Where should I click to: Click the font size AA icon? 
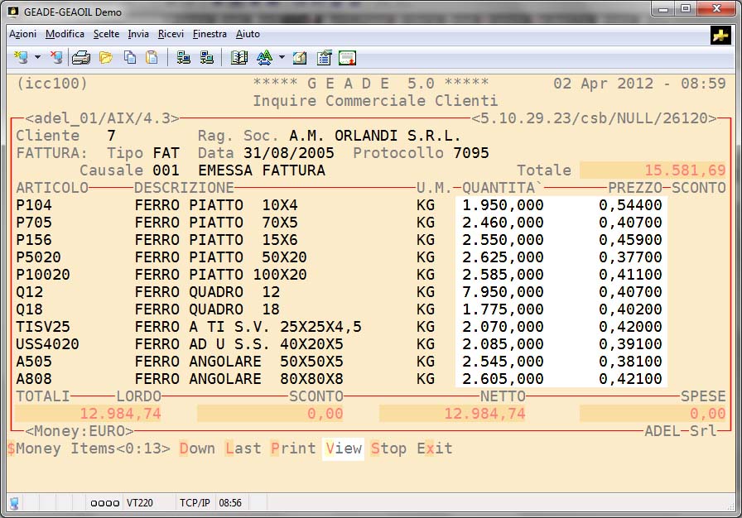click(x=264, y=58)
